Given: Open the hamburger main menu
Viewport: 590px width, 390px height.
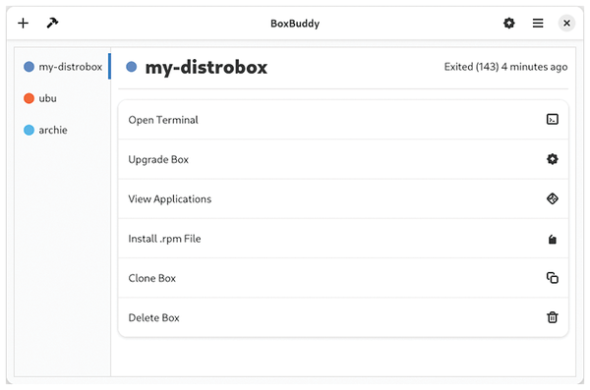Looking at the screenshot, I should pyautogui.click(x=538, y=24).
